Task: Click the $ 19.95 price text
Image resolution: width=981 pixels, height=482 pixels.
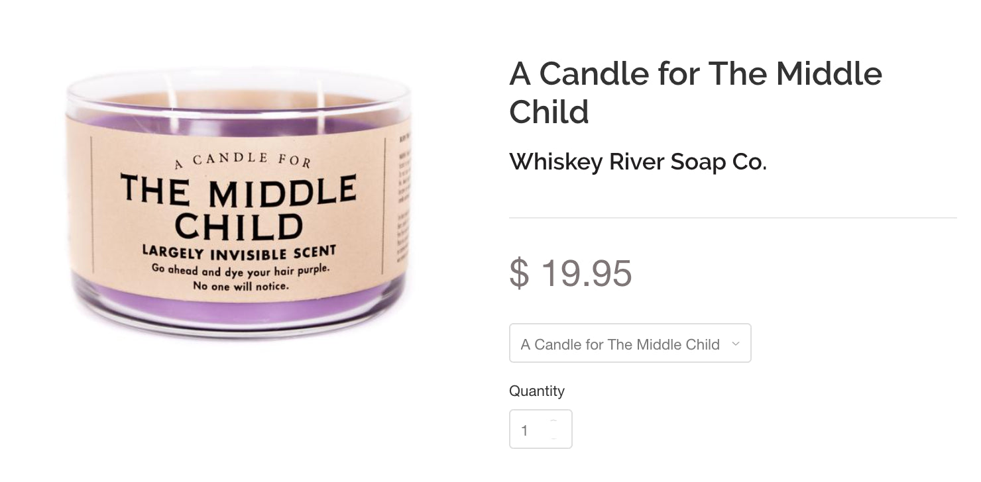Action: coord(571,273)
